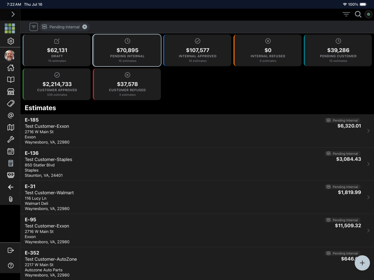Open settings gear in sidebar
This screenshot has height=280, width=374.
(11, 41)
